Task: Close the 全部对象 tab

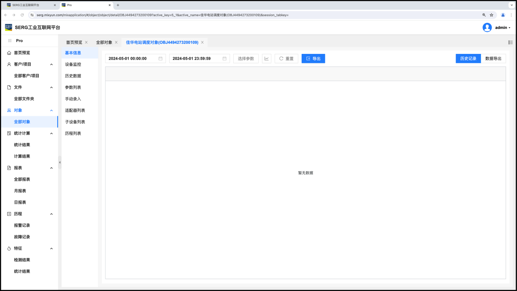Action: pos(116,42)
